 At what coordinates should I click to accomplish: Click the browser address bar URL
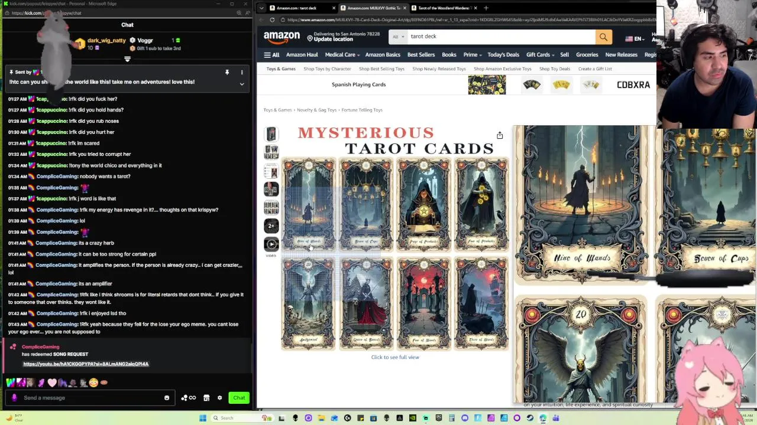pyautogui.click(x=467, y=20)
